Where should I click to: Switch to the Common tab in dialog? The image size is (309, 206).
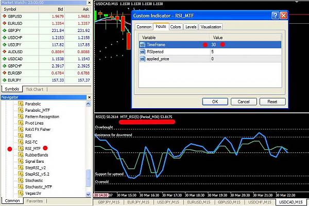pos(144,27)
